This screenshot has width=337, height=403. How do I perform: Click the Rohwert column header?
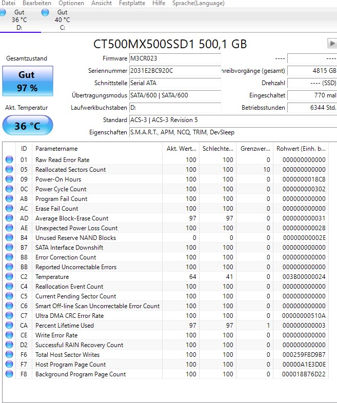(x=301, y=149)
